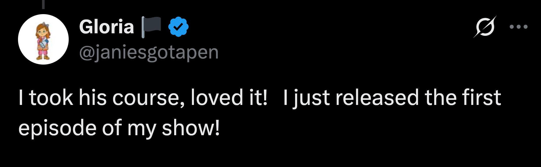Click "I just released the first" text
This screenshot has width=541, height=167.
(392, 98)
